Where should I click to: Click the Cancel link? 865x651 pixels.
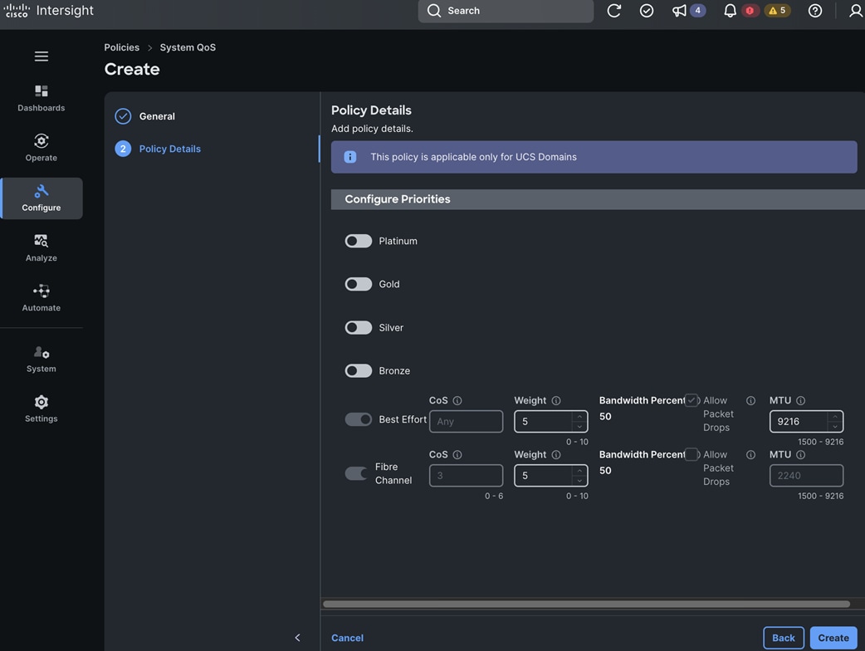coord(347,638)
